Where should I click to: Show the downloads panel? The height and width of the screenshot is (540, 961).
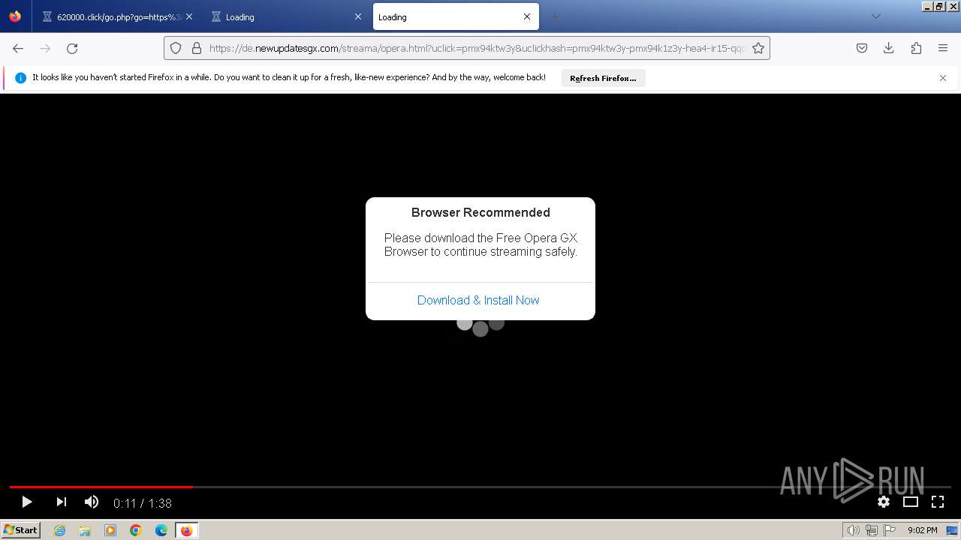point(889,48)
